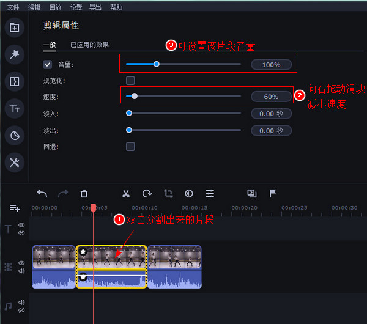The height and width of the screenshot is (324, 367).
Task: Click the red playhead marker
Action: point(93,208)
